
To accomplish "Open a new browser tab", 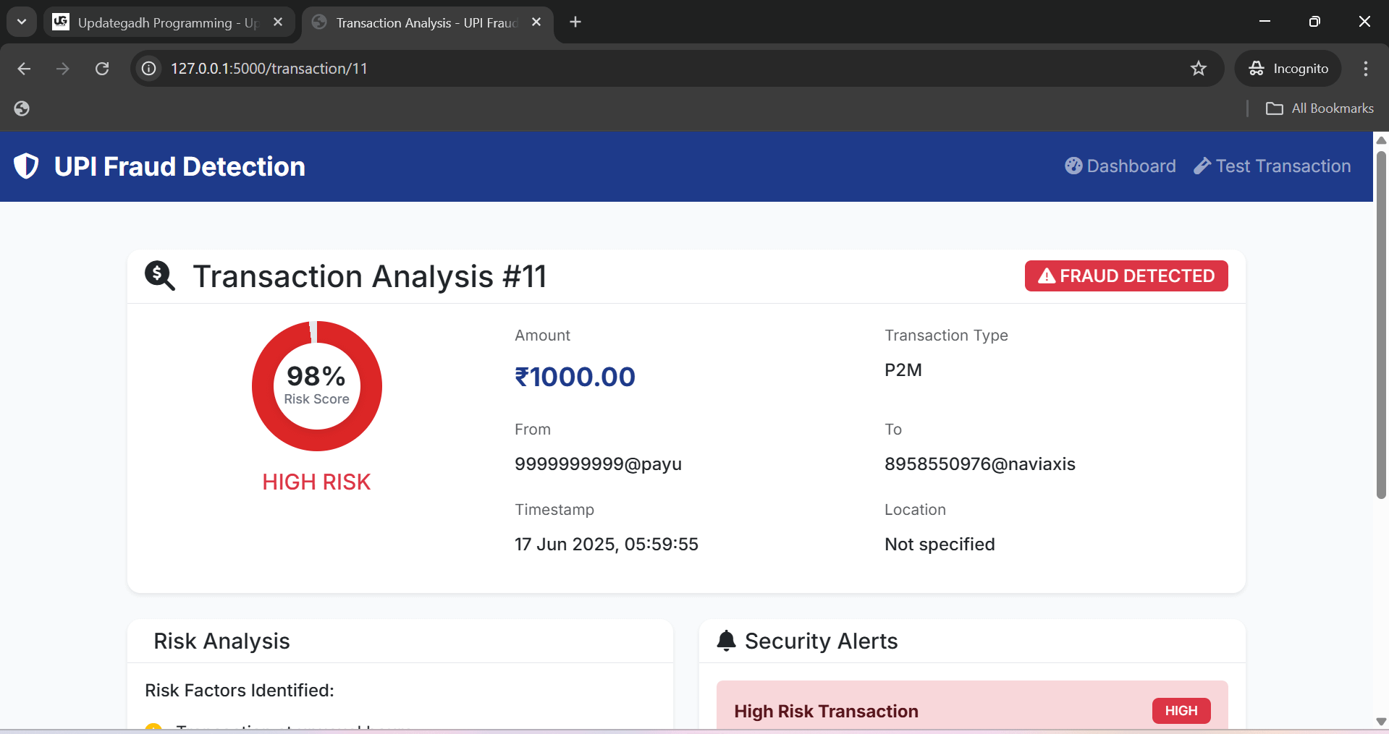I will tap(575, 22).
